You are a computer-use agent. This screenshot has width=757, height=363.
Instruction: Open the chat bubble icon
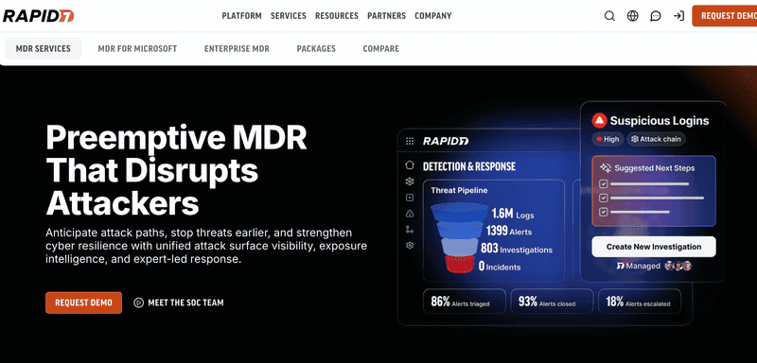pos(655,16)
